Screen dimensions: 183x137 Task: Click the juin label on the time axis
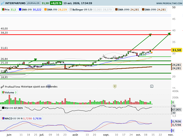[9, 135]
